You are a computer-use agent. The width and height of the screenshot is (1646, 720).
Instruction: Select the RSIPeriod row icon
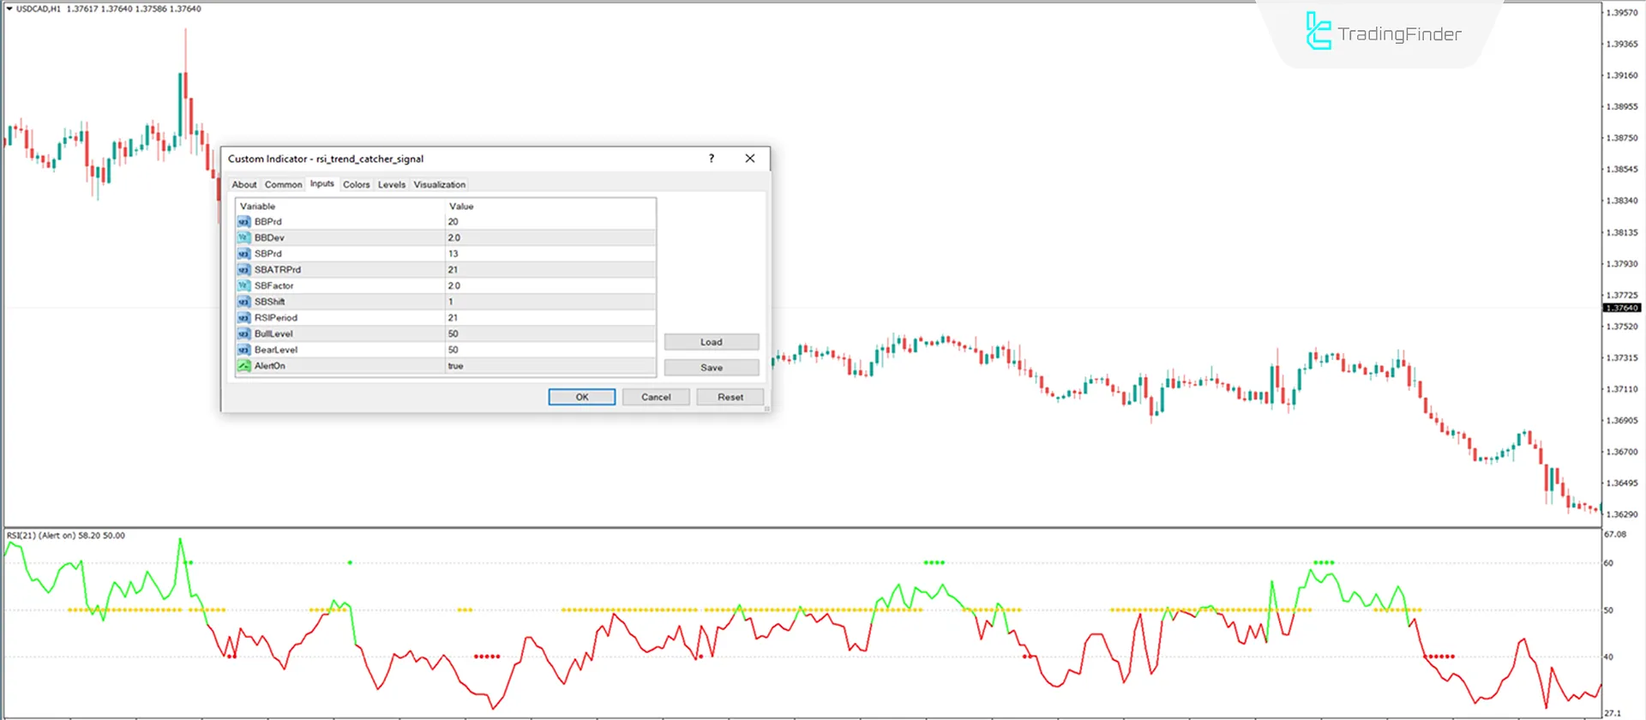coord(243,318)
